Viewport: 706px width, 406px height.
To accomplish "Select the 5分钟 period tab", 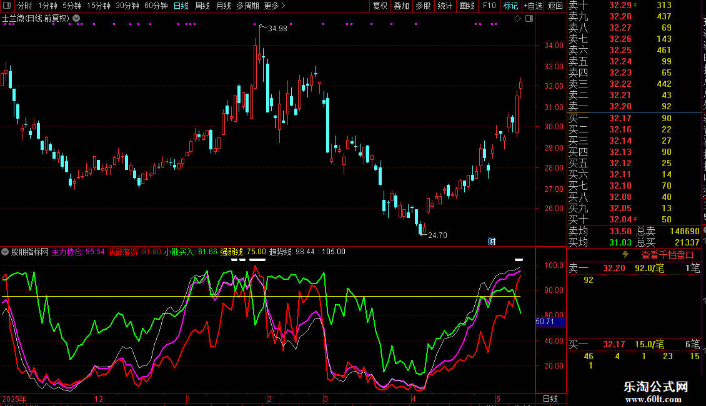I will tap(72, 6).
